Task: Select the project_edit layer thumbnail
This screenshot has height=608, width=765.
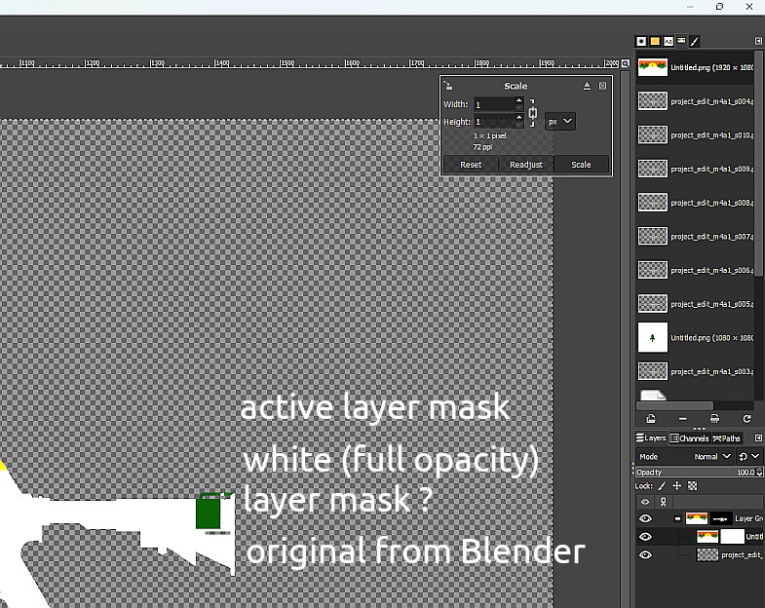Action: pos(707,554)
